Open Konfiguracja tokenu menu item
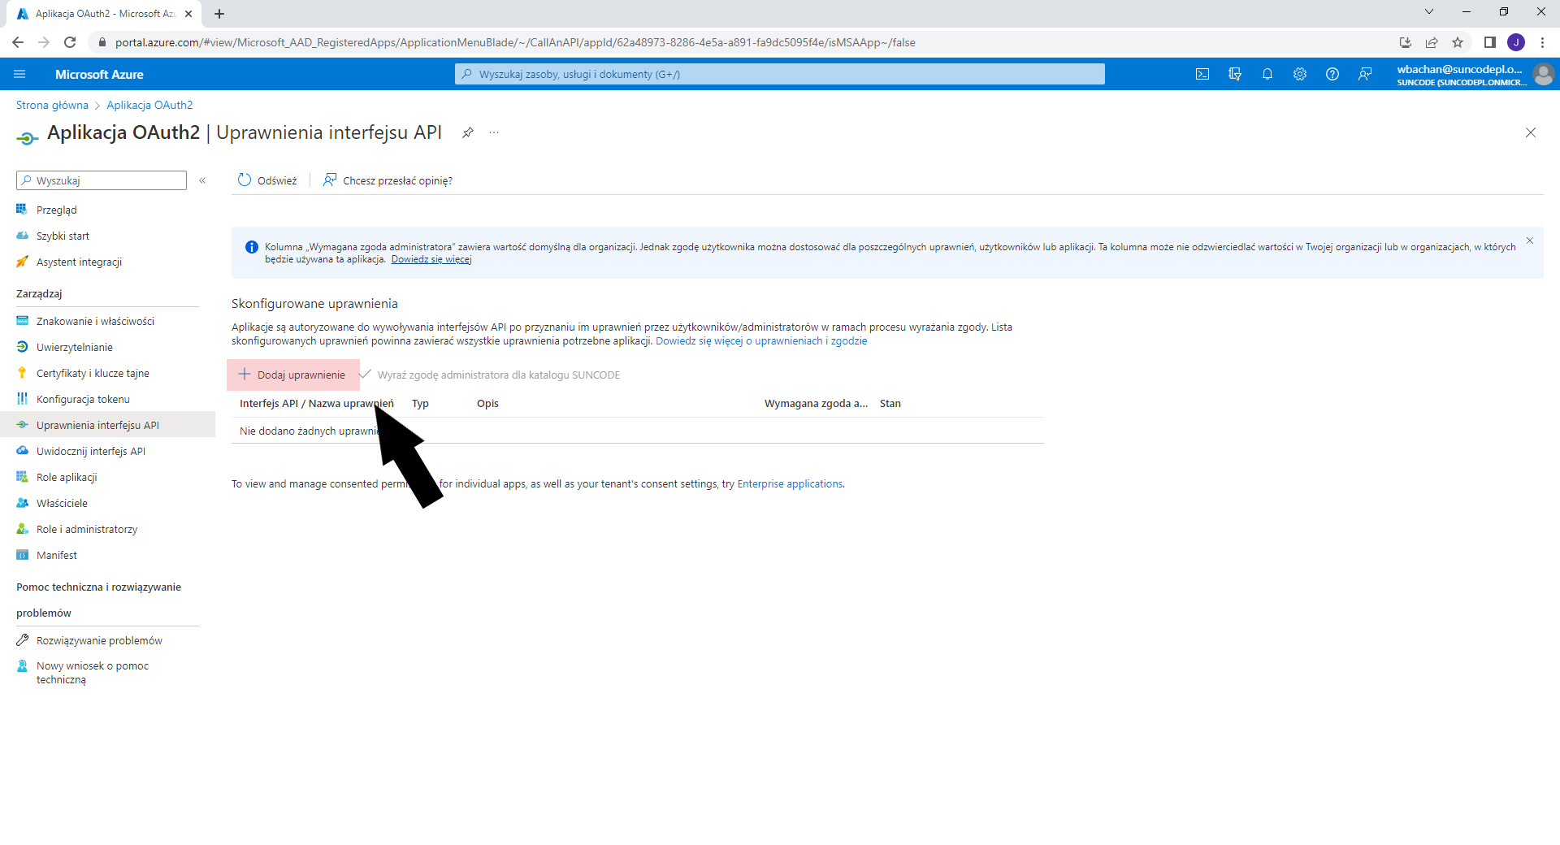 point(83,399)
